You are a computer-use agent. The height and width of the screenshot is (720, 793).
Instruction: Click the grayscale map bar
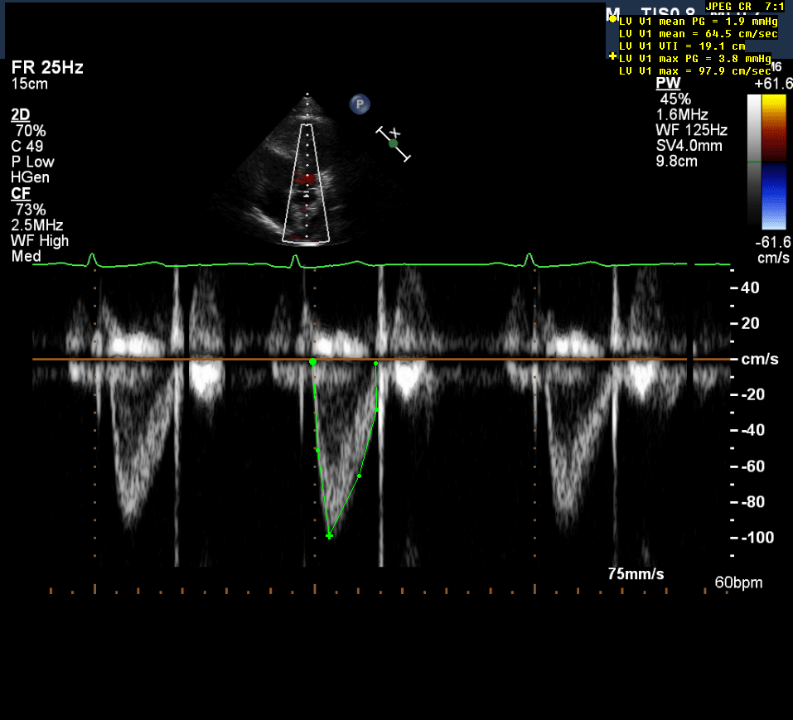(753, 162)
